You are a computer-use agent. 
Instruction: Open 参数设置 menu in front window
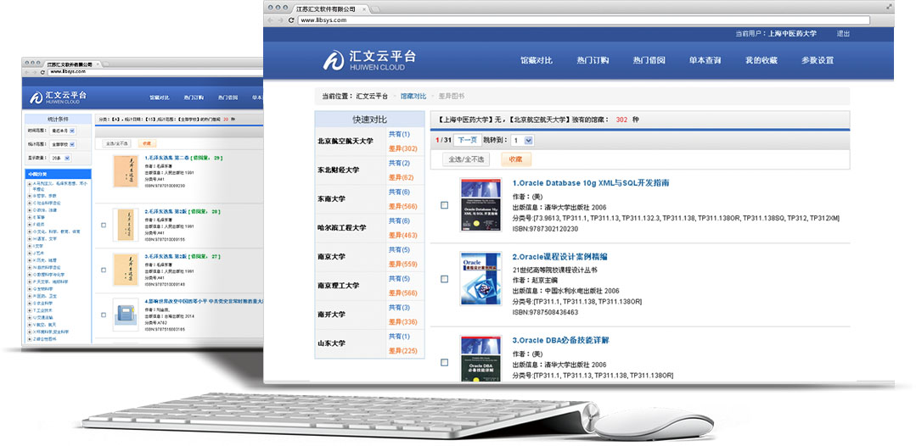point(818,61)
